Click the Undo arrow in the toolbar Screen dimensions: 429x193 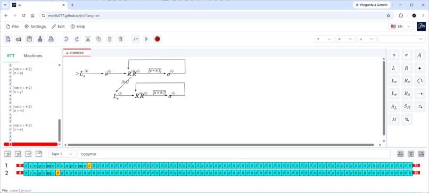coord(66,39)
